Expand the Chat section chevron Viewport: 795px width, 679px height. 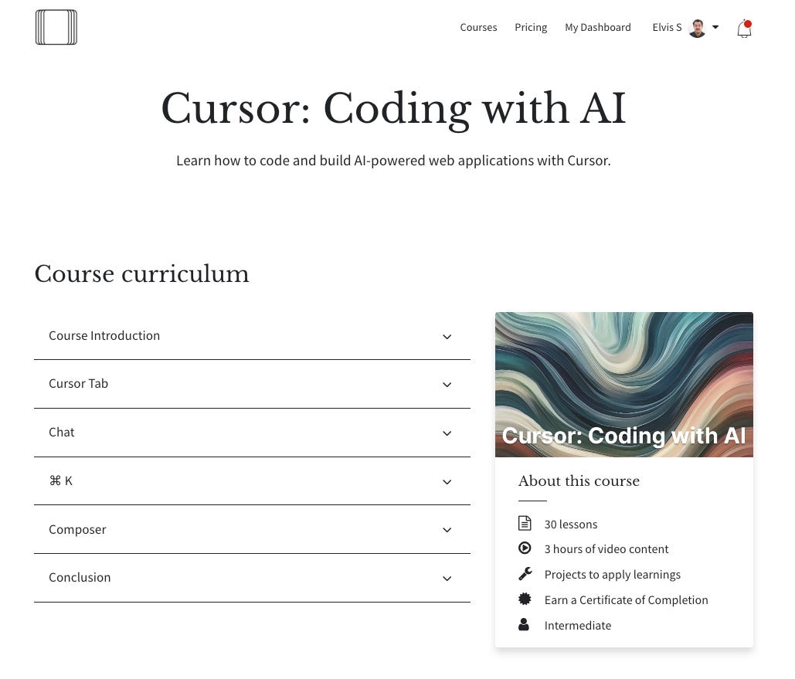pyautogui.click(x=447, y=433)
